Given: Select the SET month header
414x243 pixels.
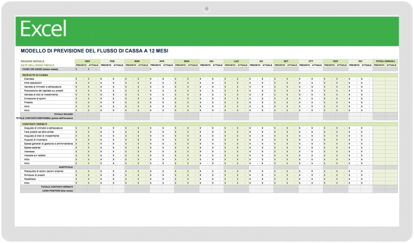Looking at the screenshot, I should (286, 61).
